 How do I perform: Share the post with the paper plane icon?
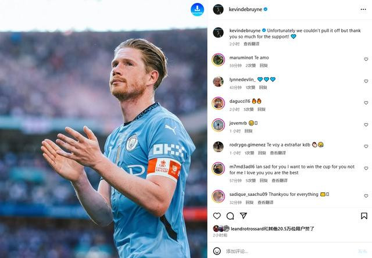pos(243,216)
